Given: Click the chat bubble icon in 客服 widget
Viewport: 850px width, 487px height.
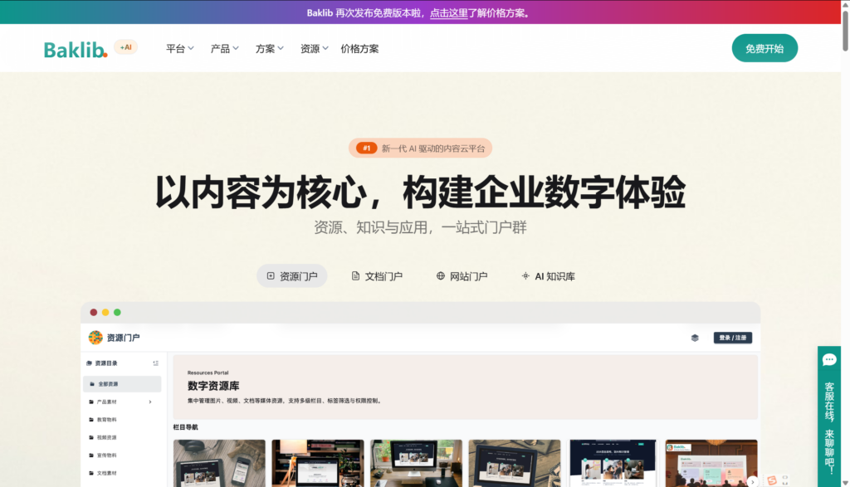Looking at the screenshot, I should [x=829, y=360].
